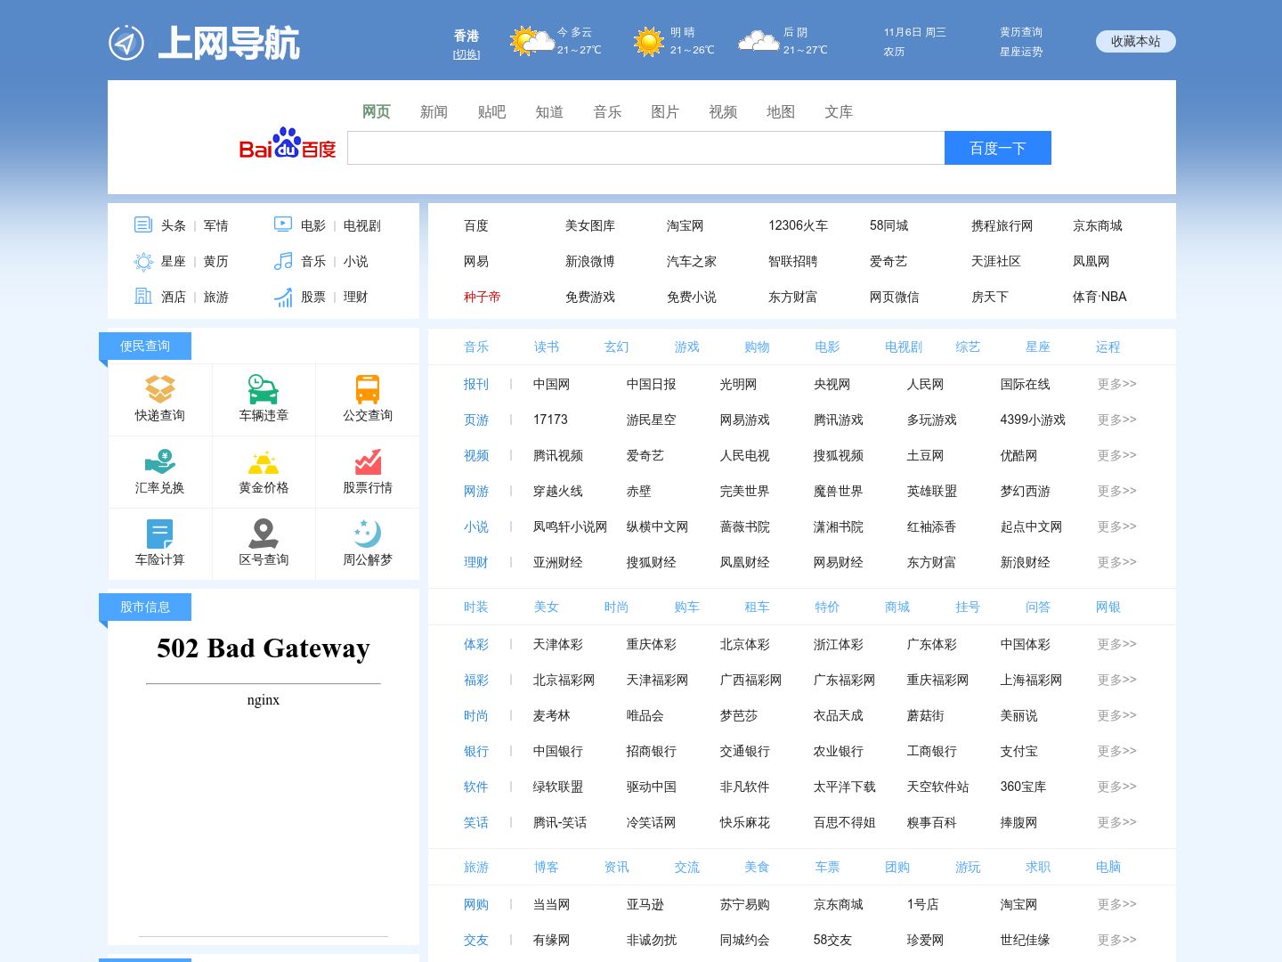
Task: Open 车险计算 document icon
Action: tap(160, 534)
